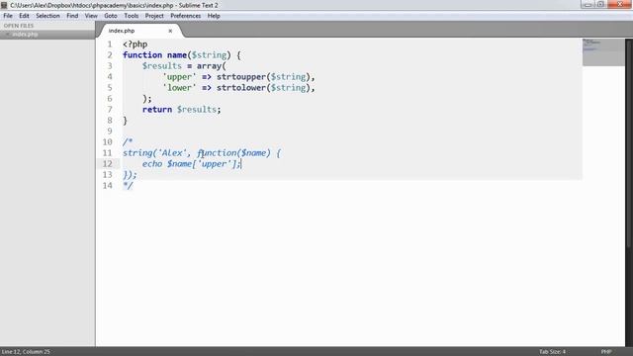Open the Preferences menu
The image size is (633, 356).
pos(186,16)
